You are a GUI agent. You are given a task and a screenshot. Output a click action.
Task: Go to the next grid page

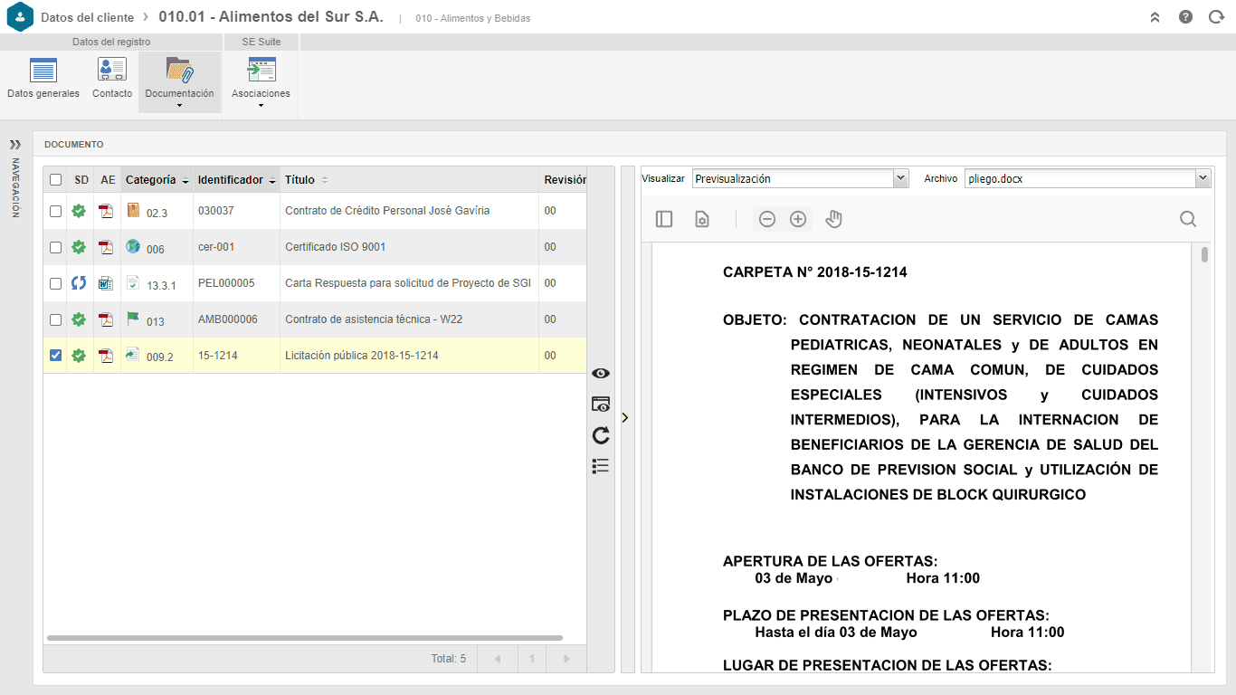pos(567,659)
